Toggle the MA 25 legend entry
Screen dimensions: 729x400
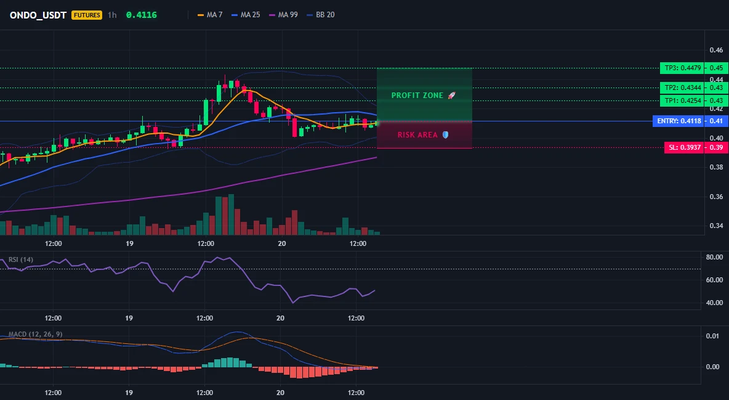pyautogui.click(x=246, y=15)
